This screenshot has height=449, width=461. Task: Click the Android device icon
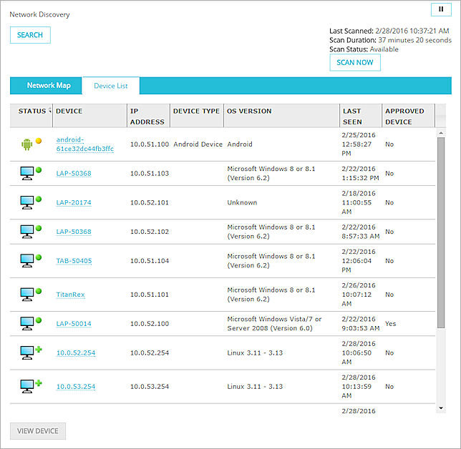pyautogui.click(x=27, y=144)
